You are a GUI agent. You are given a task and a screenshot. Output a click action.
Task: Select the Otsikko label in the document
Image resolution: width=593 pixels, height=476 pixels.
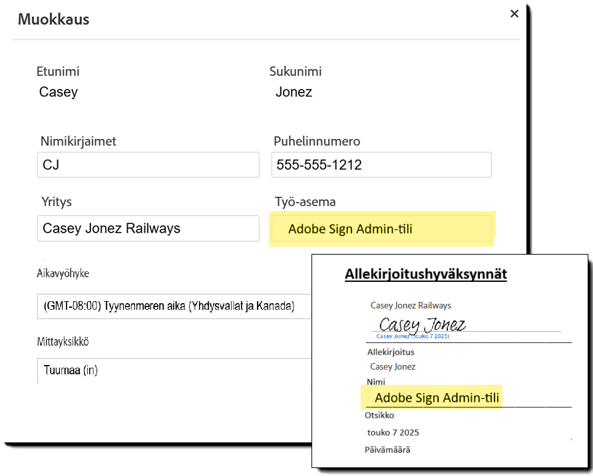tap(379, 416)
